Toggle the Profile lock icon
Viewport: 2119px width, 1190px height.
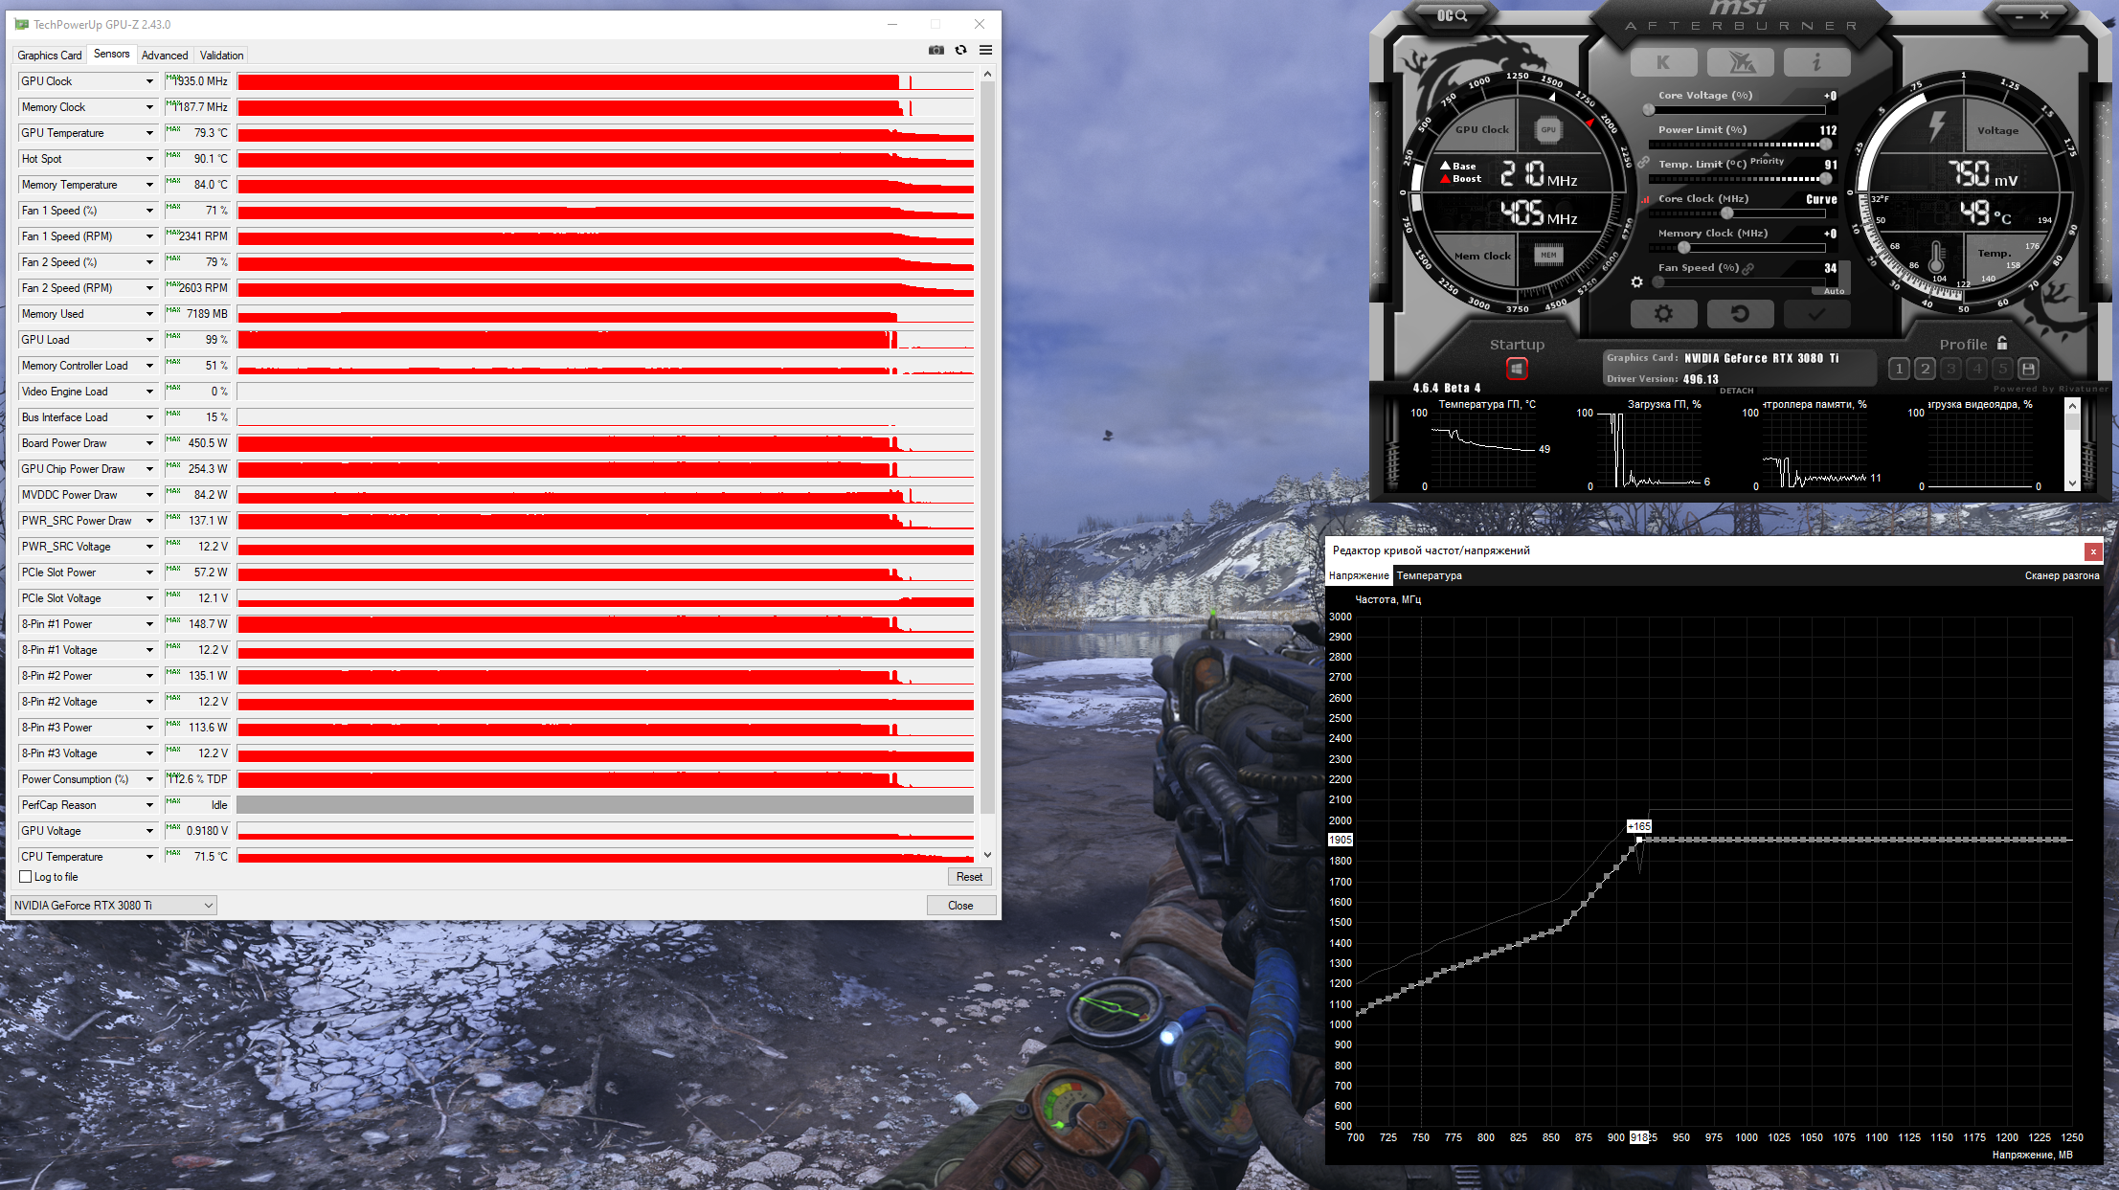tap(2001, 343)
